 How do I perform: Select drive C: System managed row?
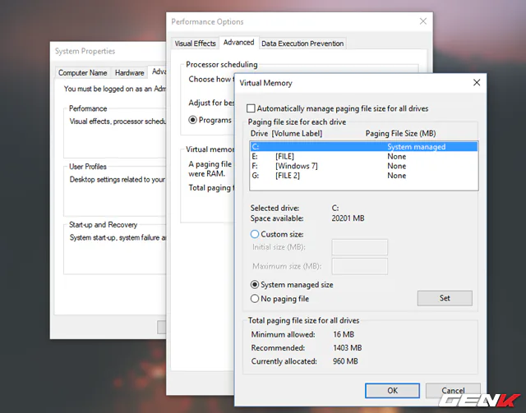(x=364, y=147)
